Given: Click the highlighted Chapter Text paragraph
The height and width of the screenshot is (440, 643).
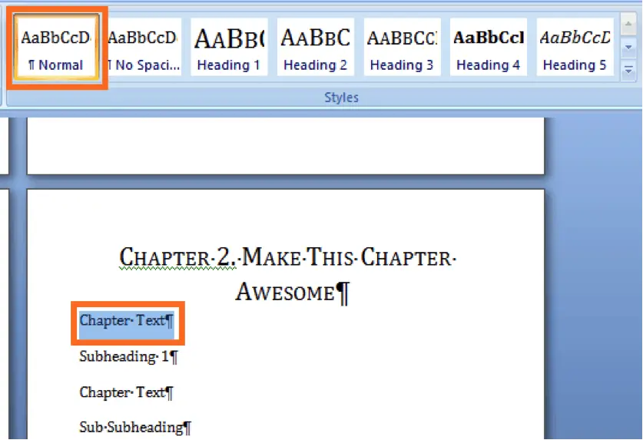Looking at the screenshot, I should (127, 321).
